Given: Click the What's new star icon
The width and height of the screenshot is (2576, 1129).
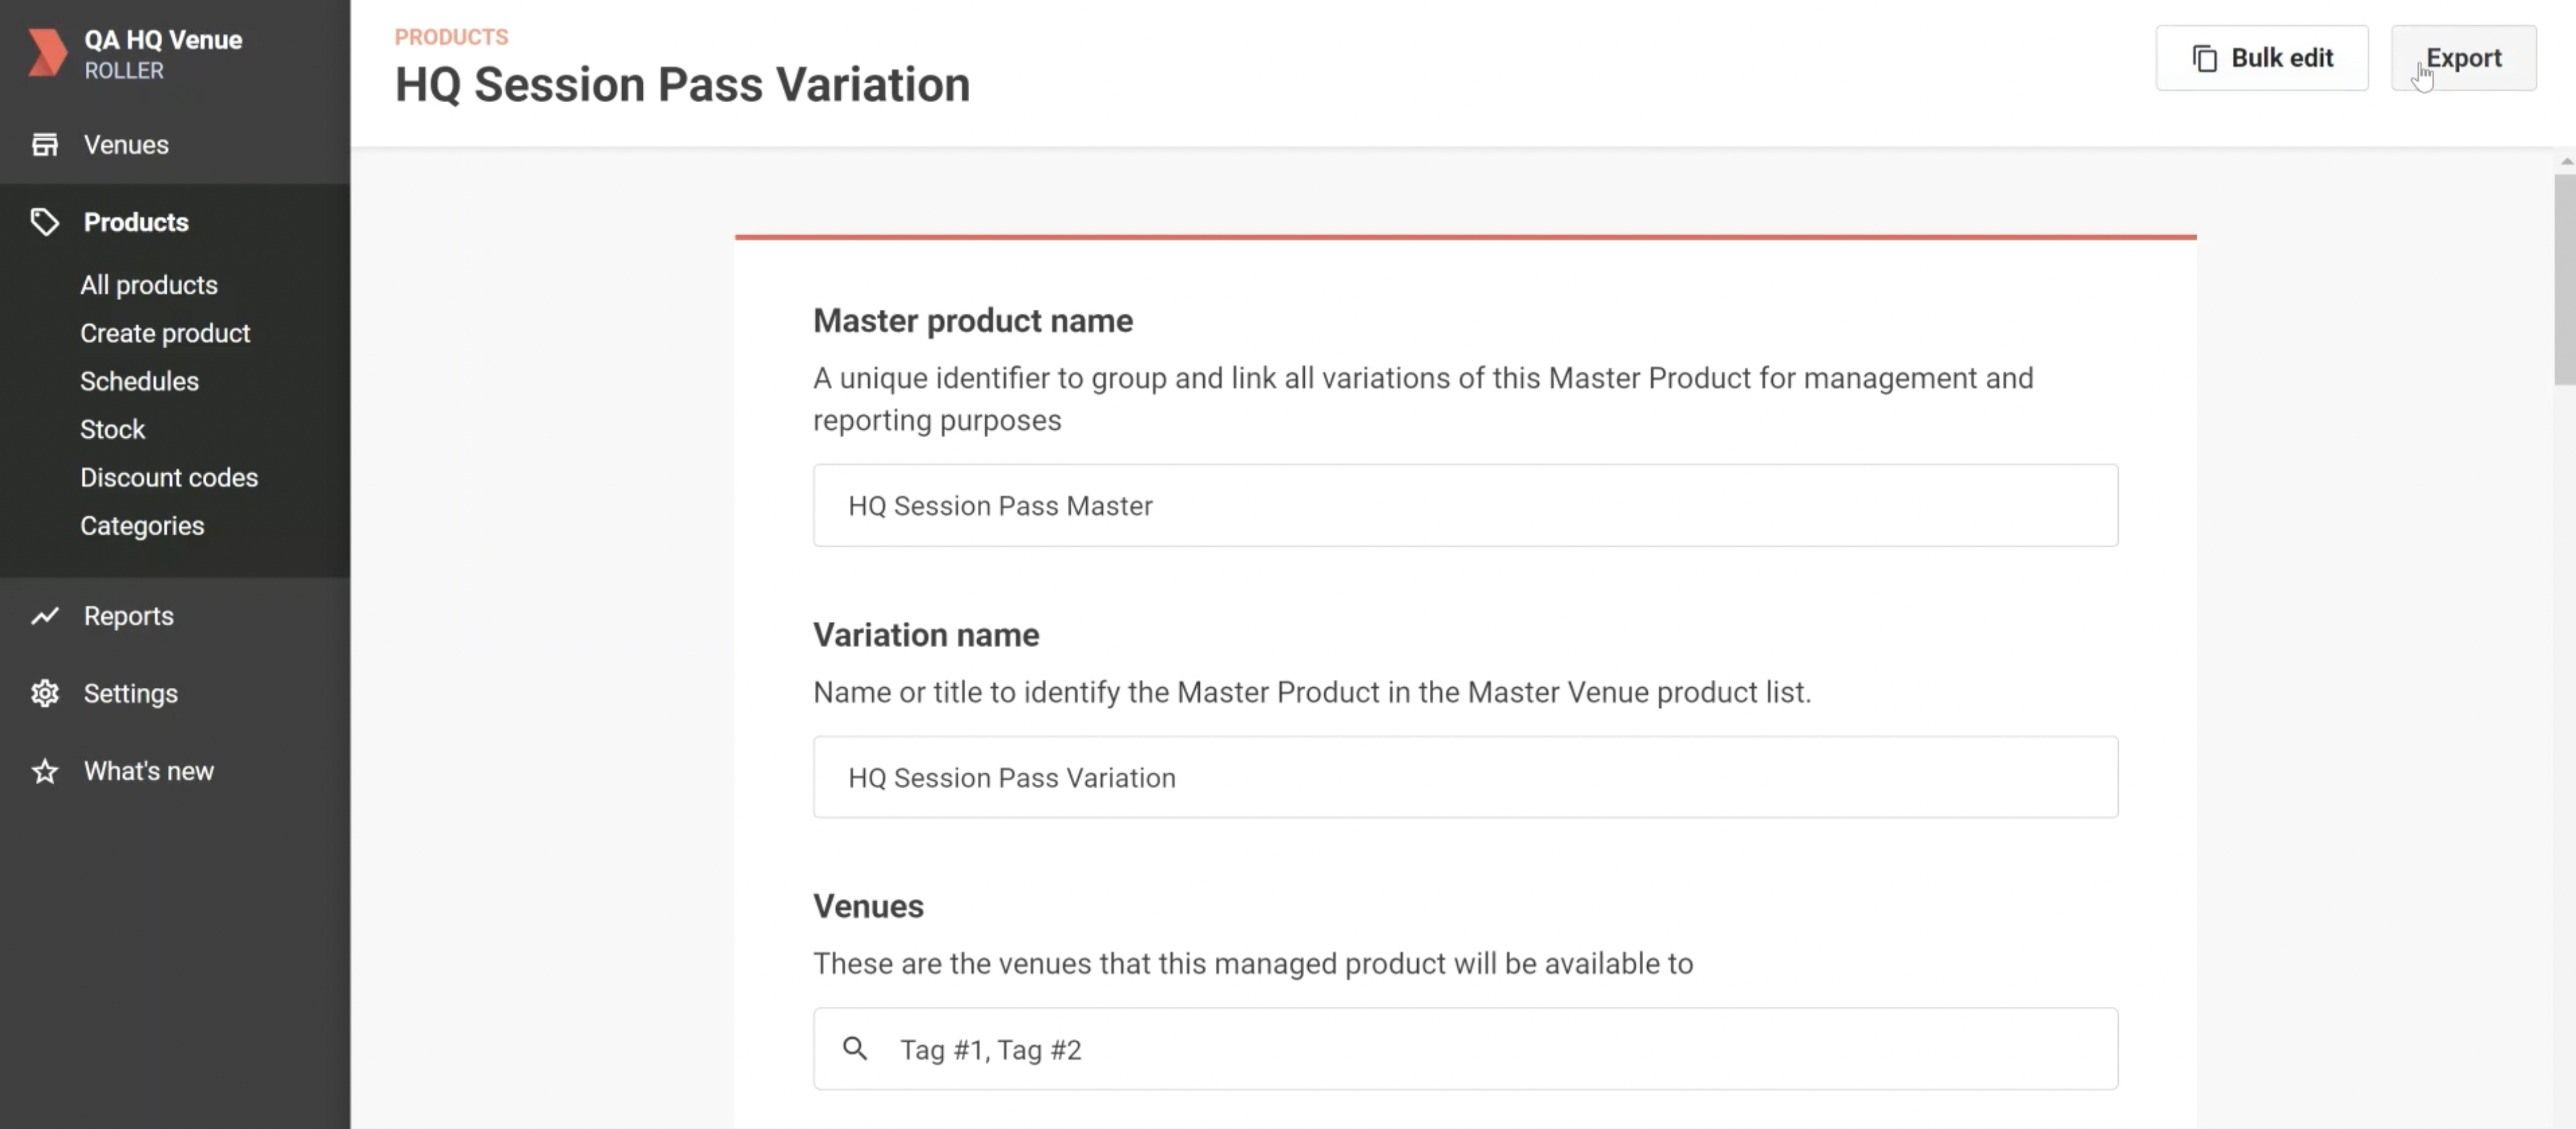Looking at the screenshot, I should [x=44, y=771].
